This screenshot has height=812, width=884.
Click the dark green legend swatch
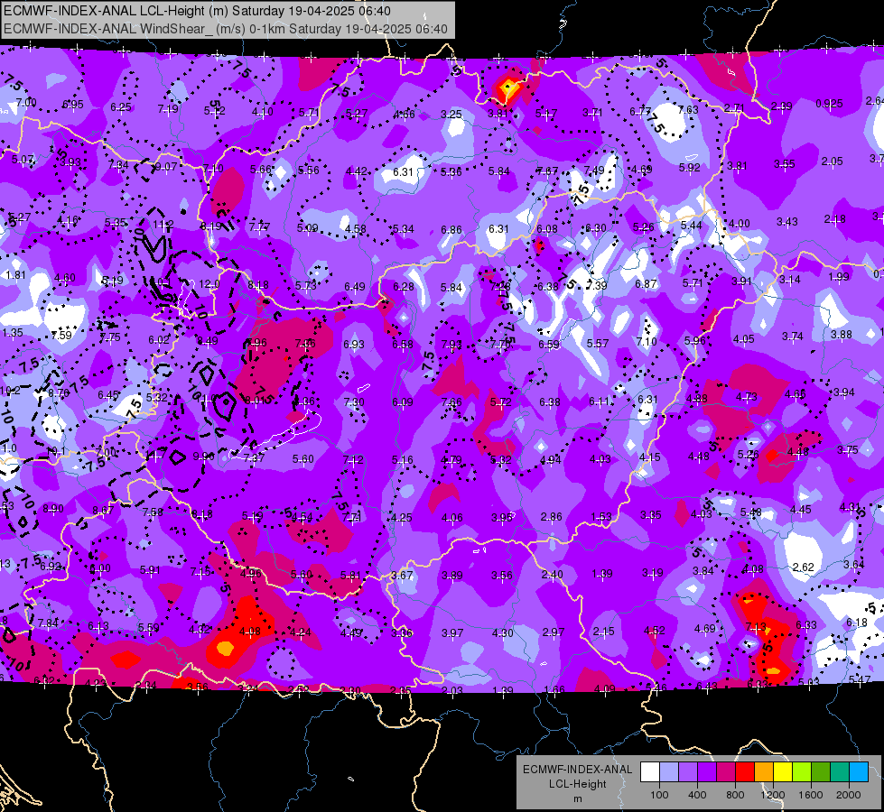[x=820, y=772]
